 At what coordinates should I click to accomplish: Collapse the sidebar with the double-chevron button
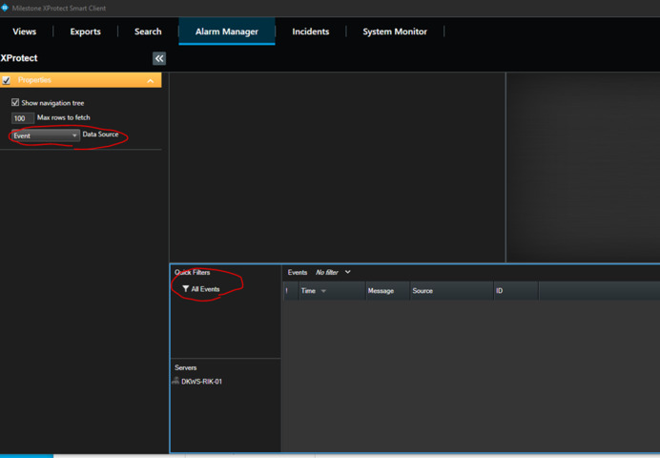[x=159, y=58]
